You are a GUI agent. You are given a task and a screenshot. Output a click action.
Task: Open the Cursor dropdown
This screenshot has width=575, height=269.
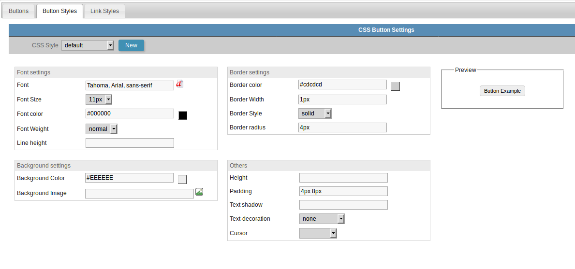coord(318,233)
